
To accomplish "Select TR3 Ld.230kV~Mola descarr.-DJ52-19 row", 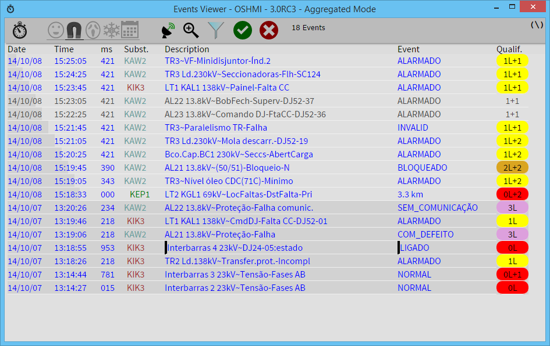I will (268, 141).
